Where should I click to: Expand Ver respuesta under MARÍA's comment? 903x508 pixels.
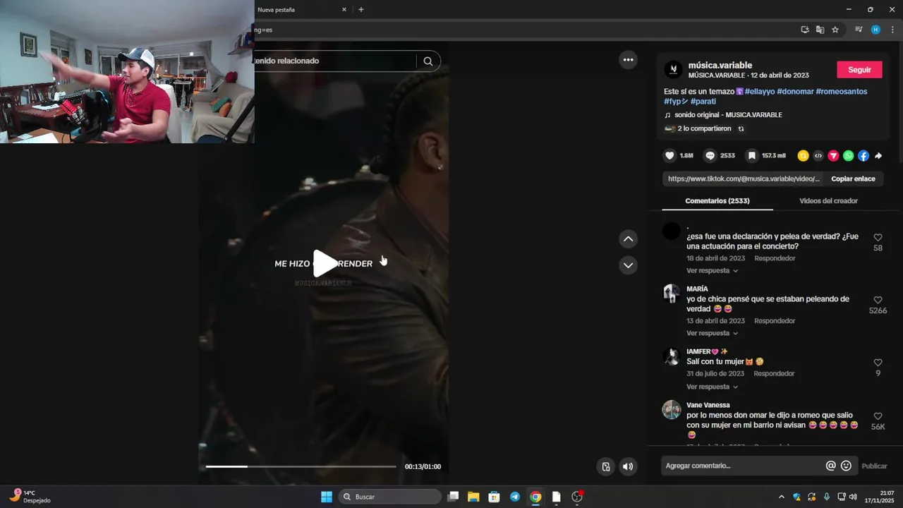coord(712,333)
